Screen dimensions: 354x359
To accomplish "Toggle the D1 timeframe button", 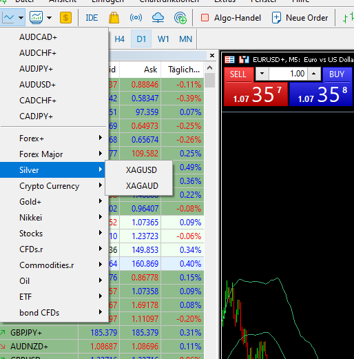I will pos(141,39).
